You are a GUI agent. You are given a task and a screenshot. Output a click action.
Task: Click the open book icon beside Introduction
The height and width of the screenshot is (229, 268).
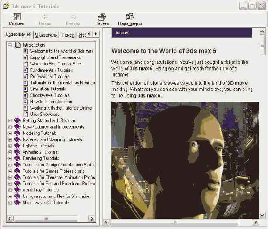pos(17,45)
